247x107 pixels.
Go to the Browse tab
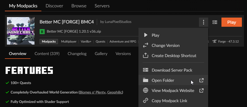(79, 6)
